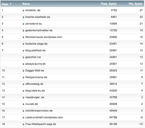Open the blog.tobis-bu.de link
The width and height of the screenshot is (145, 128).
(35, 91)
